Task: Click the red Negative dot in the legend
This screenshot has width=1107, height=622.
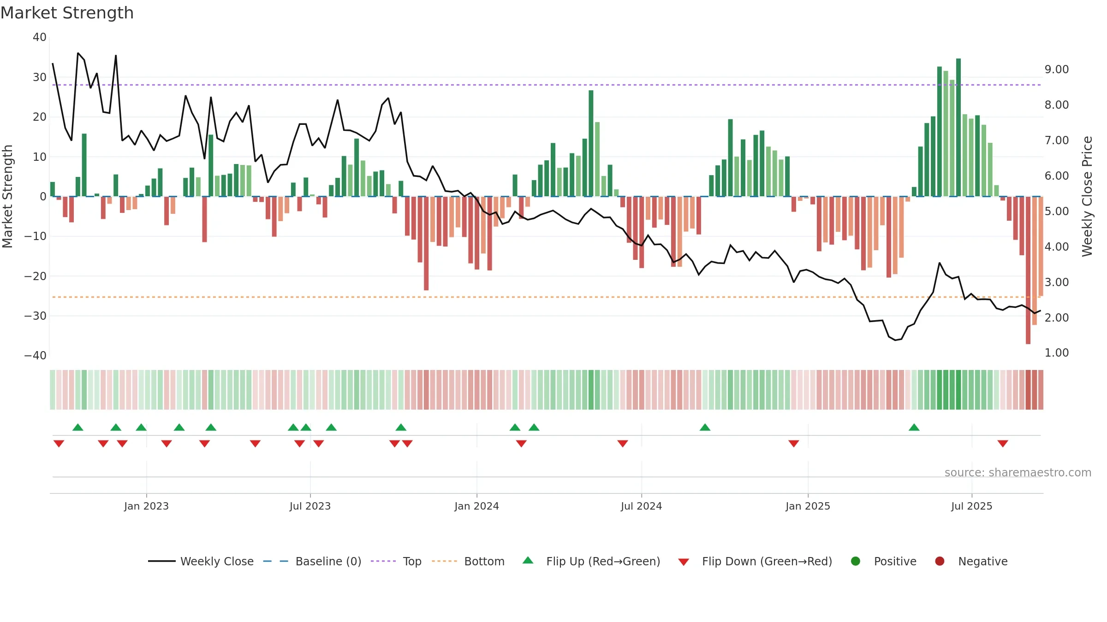Action: pos(940,561)
